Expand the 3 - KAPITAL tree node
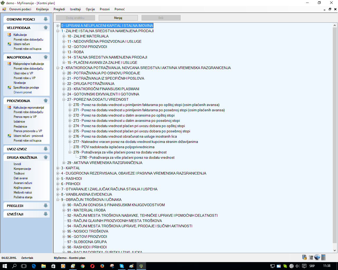338x270 pixels. [x=58, y=168]
